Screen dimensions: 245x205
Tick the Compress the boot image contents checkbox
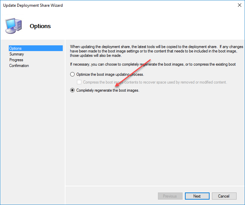pos(79,82)
